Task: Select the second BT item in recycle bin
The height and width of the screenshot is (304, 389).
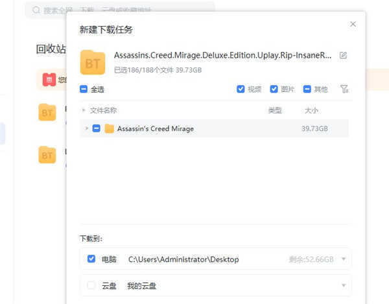Action: coord(47,155)
